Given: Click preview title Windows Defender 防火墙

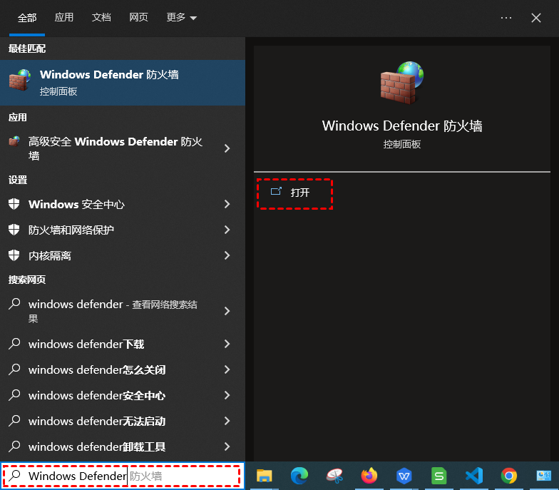Looking at the screenshot, I should coord(402,126).
